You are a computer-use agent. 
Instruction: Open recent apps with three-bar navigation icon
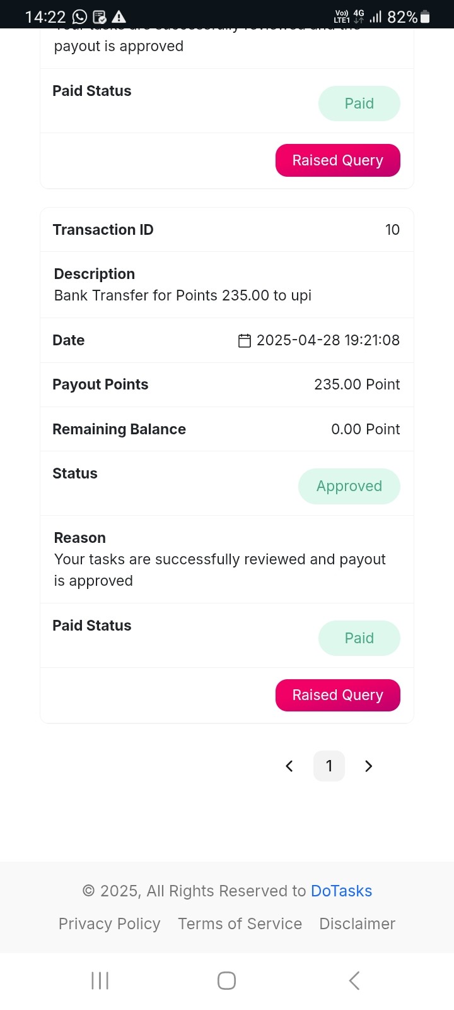[x=100, y=980]
